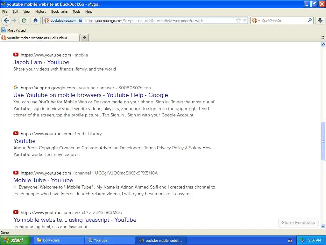Image resolution: width=326 pixels, height=245 pixels.
Task: Click the DuckDuckGo site identity icon
Action: (47, 20)
